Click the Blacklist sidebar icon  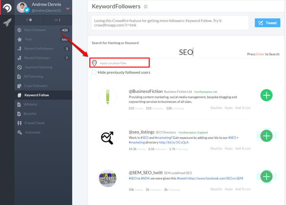[19, 114]
